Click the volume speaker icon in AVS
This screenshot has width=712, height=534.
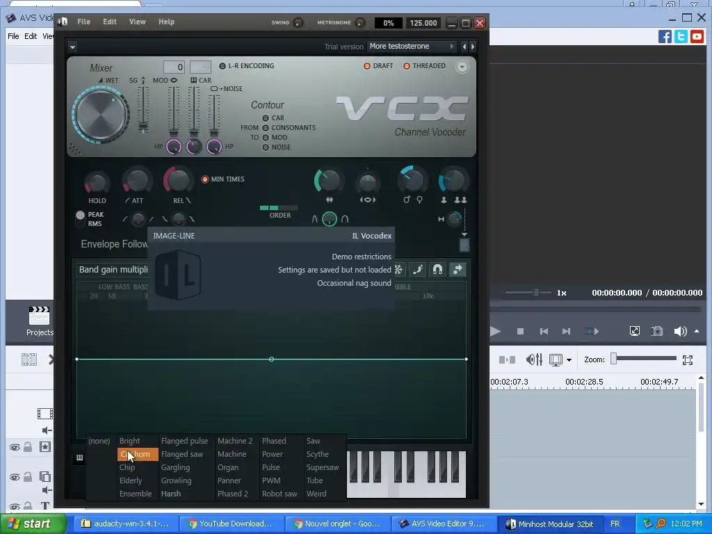pos(680,332)
